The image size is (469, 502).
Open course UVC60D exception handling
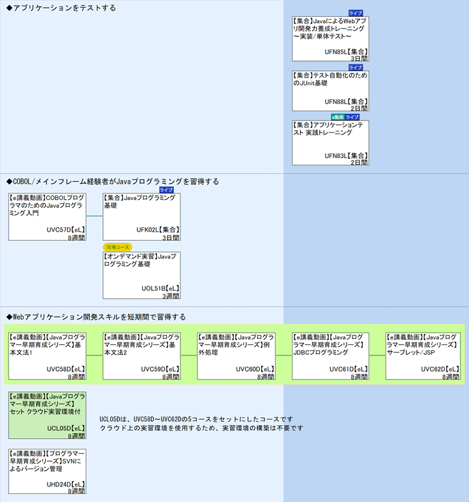(x=236, y=356)
